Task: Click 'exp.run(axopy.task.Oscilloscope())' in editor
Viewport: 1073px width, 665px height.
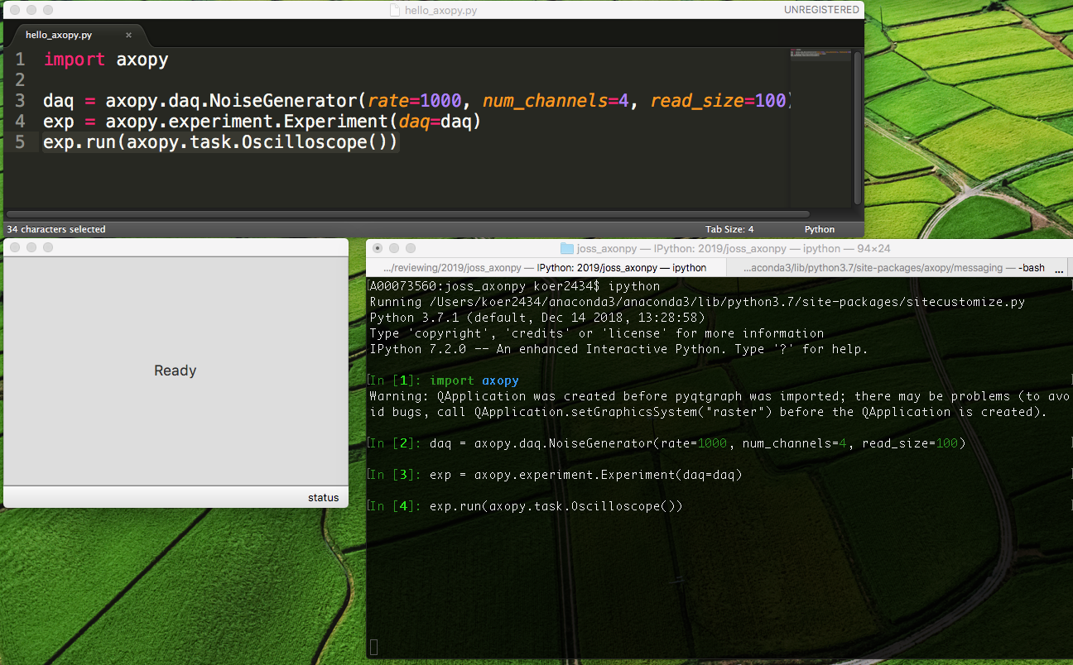Action: [220, 142]
